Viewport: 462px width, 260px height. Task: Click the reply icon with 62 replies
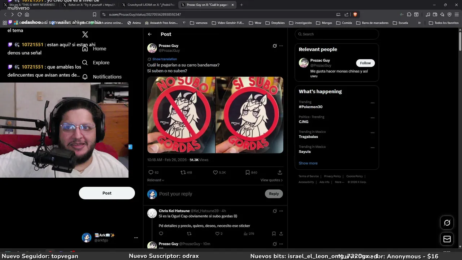tap(151, 172)
